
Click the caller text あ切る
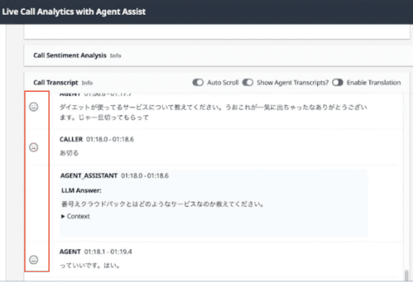point(69,153)
